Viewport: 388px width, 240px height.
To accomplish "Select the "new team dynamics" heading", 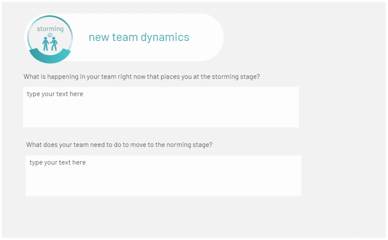I will pos(139,37).
